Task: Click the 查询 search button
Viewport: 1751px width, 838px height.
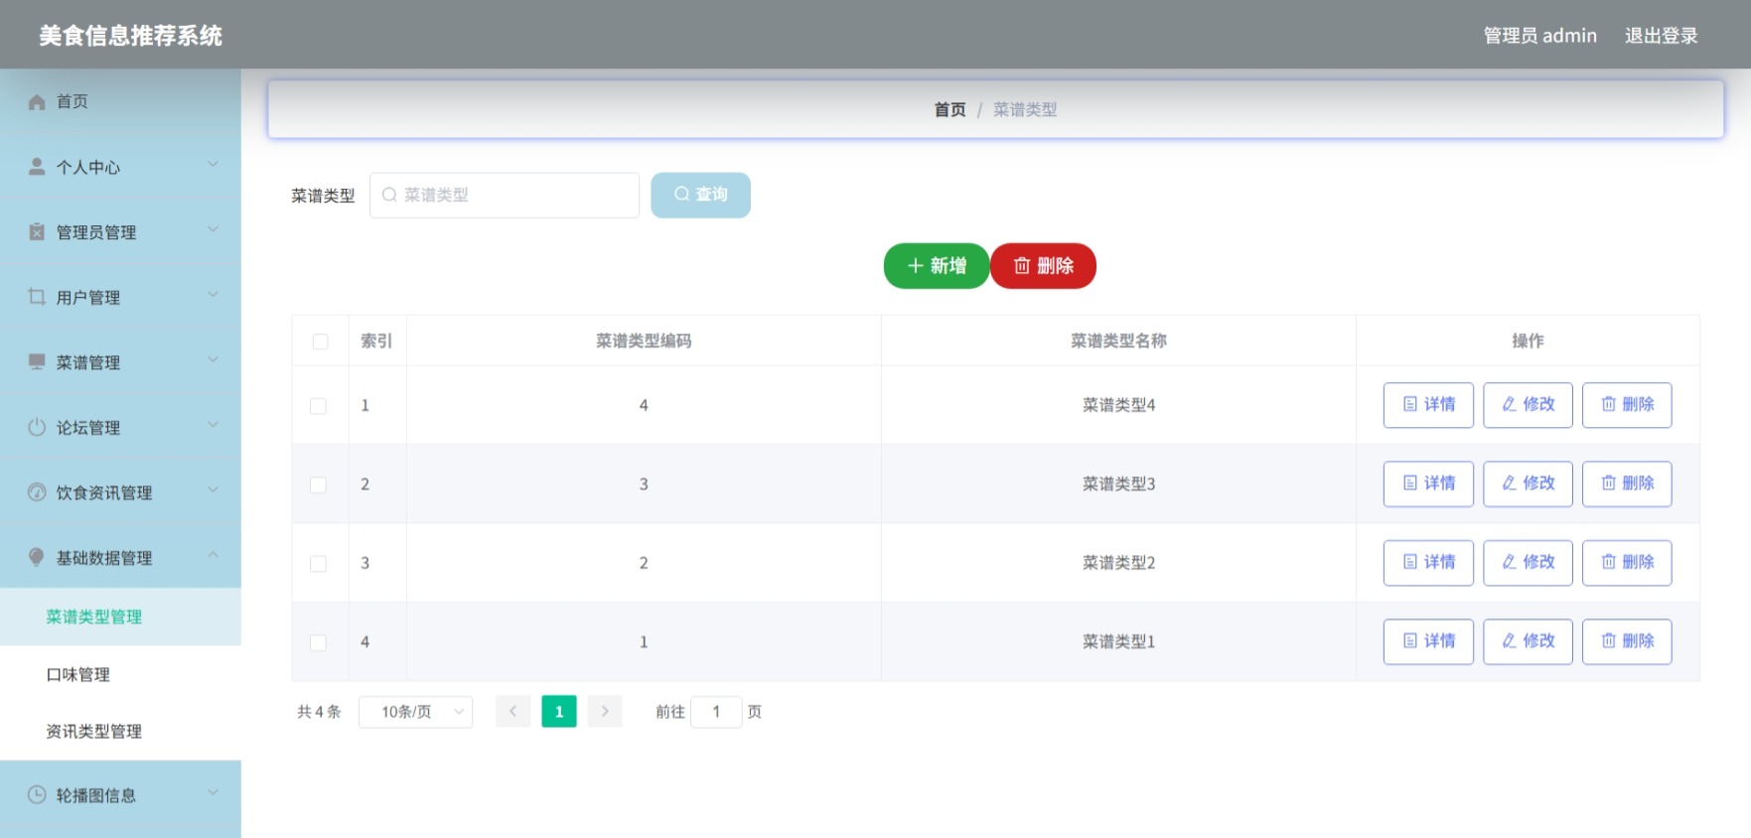Action: coord(700,195)
